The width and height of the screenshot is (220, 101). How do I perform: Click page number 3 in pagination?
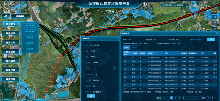point(179,98)
